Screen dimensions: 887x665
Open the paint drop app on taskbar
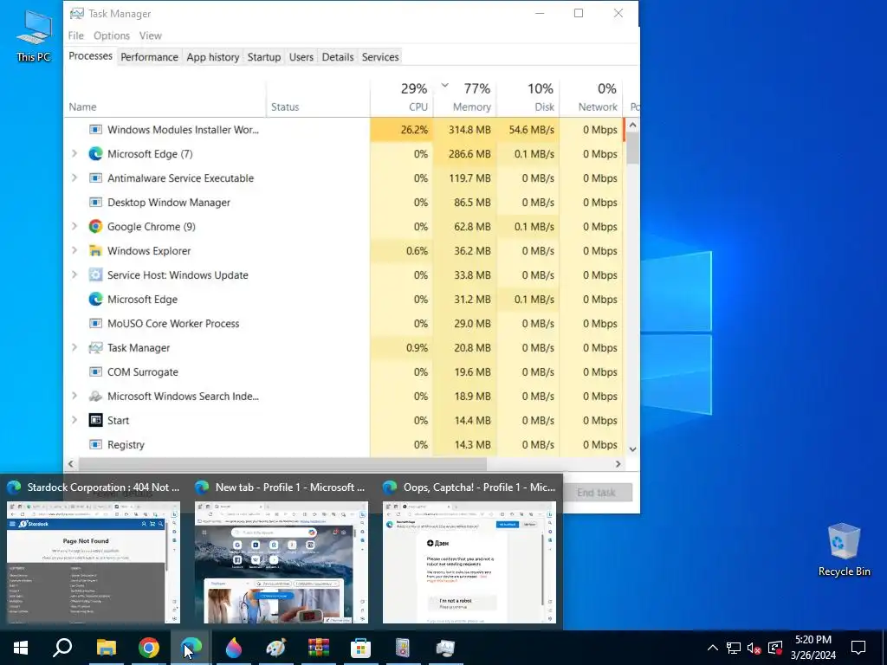coord(234,648)
